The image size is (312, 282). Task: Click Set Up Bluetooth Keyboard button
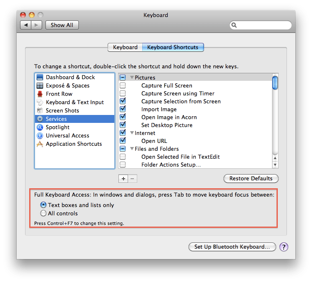coord(232,247)
